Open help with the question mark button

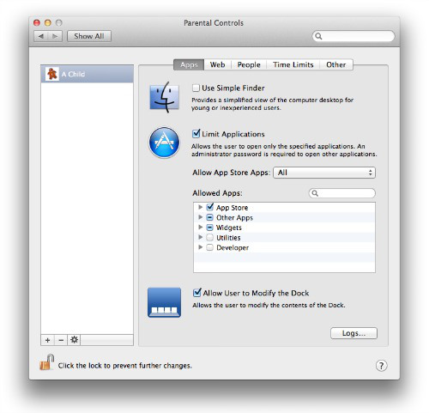pos(381,366)
